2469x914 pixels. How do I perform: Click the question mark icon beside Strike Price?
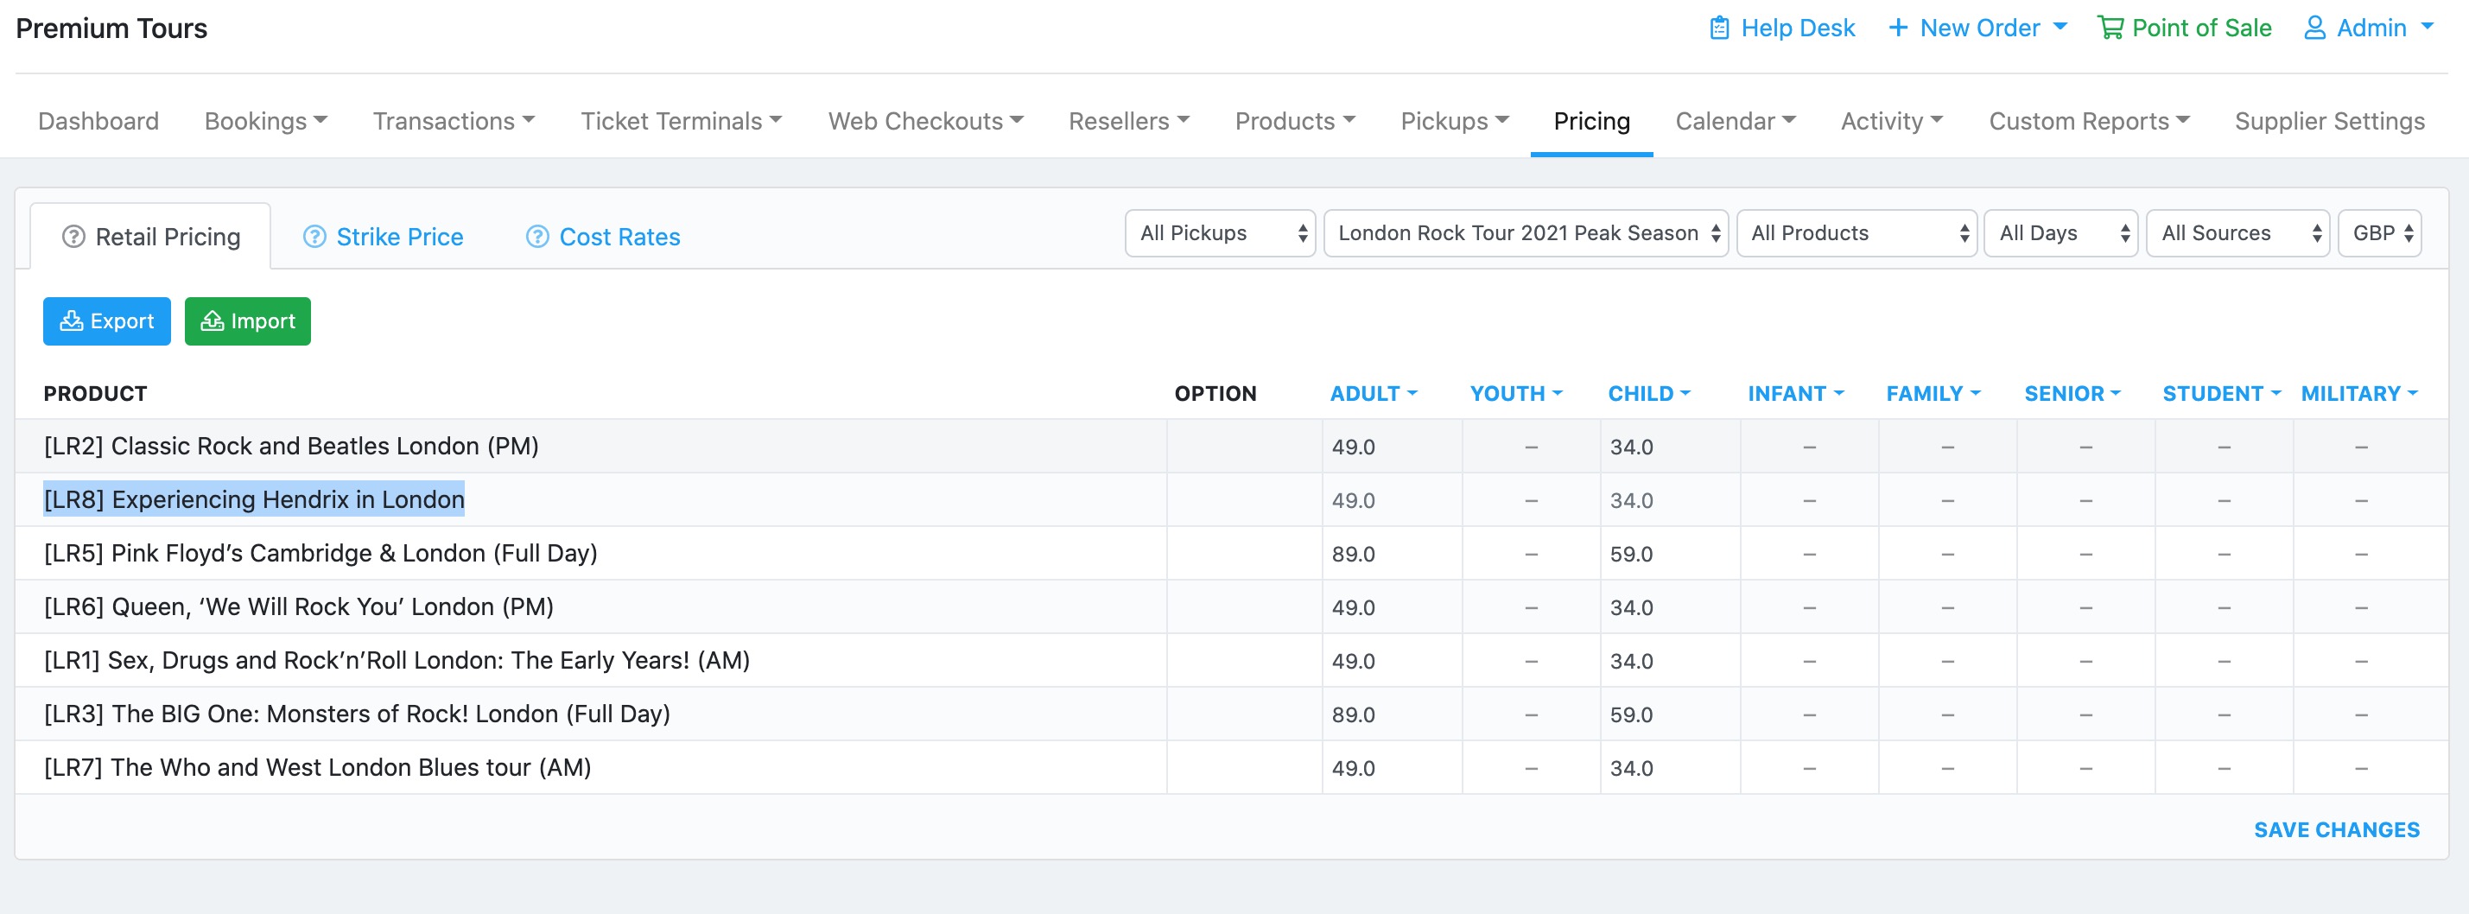[314, 237]
